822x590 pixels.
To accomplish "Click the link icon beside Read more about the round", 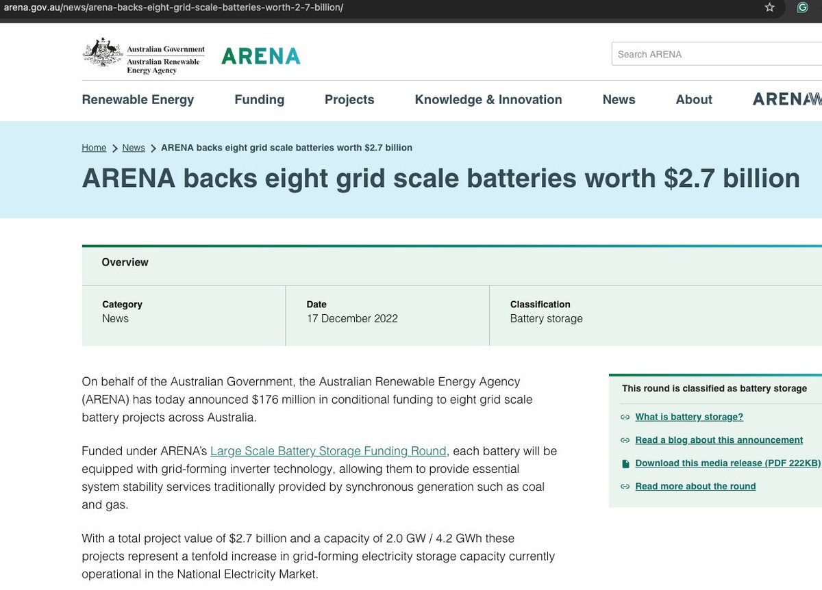I will tap(625, 487).
